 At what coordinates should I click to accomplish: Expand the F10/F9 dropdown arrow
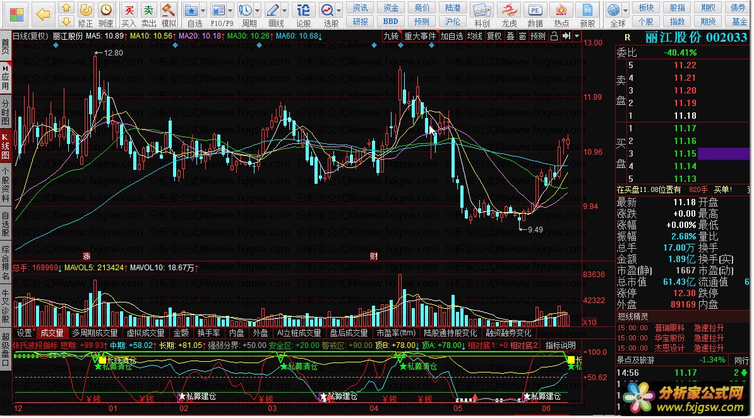point(230,10)
